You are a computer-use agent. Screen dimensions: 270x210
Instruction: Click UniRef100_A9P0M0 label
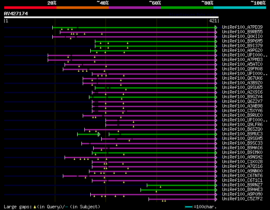242,194
